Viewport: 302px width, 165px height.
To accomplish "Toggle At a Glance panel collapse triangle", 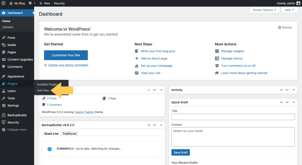I will (x=161, y=90).
